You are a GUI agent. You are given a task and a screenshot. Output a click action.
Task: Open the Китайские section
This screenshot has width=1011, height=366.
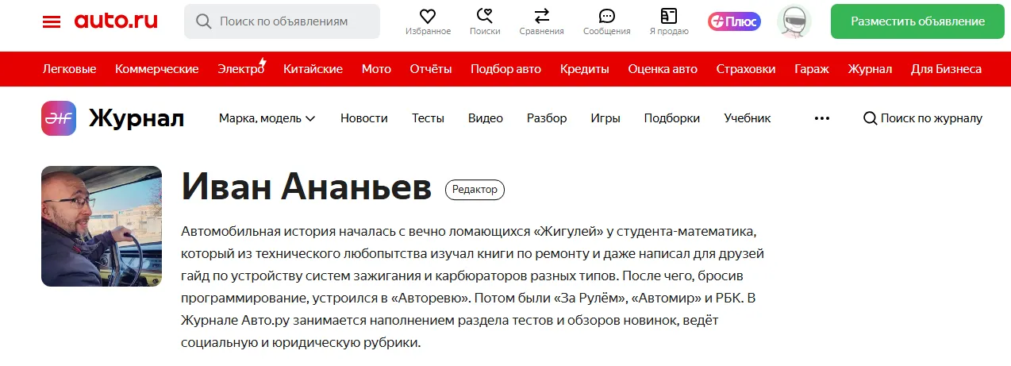pos(313,69)
